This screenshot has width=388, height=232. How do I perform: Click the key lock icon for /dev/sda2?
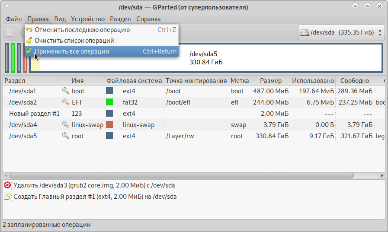click(x=66, y=102)
